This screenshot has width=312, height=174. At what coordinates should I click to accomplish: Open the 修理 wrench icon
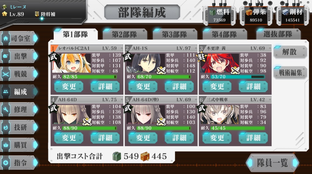(5, 110)
